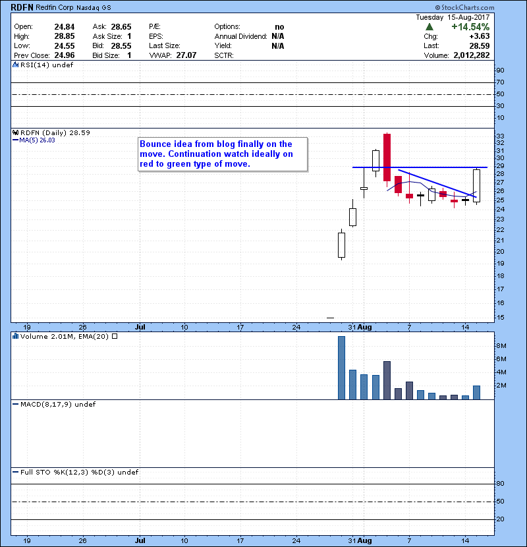Click the Low value 24.55
Screen dimensions: 527x547
pyautogui.click(x=65, y=45)
